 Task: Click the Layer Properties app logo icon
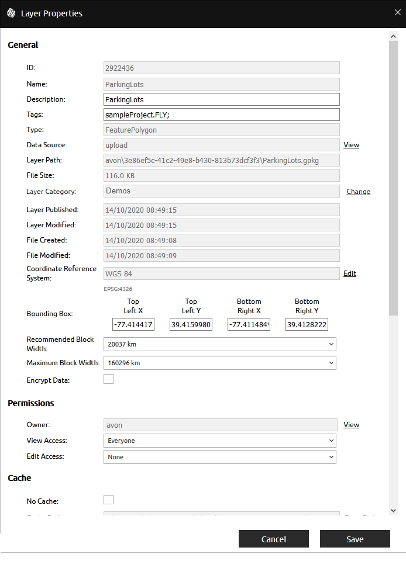pyautogui.click(x=11, y=13)
